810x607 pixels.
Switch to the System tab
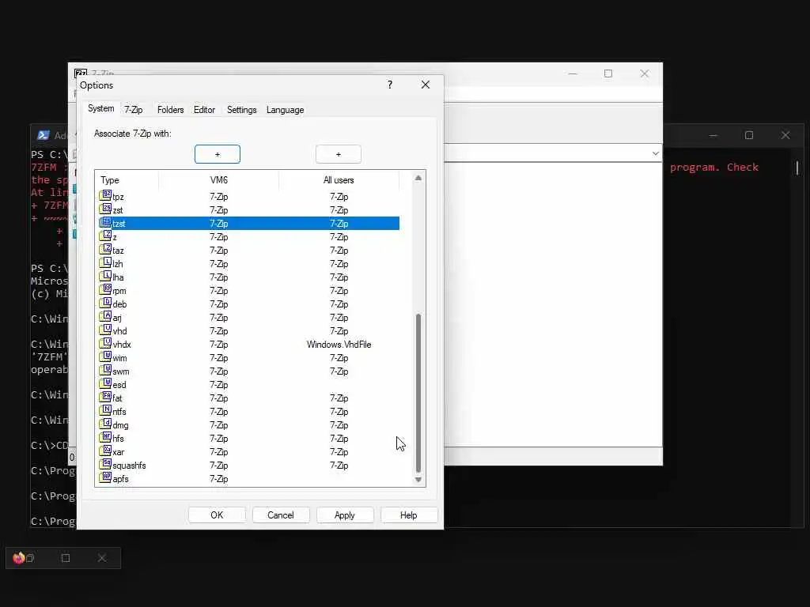[100, 108]
